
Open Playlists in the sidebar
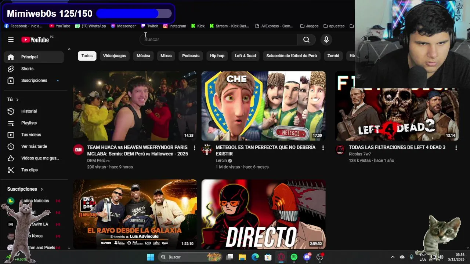[x=34, y=123]
